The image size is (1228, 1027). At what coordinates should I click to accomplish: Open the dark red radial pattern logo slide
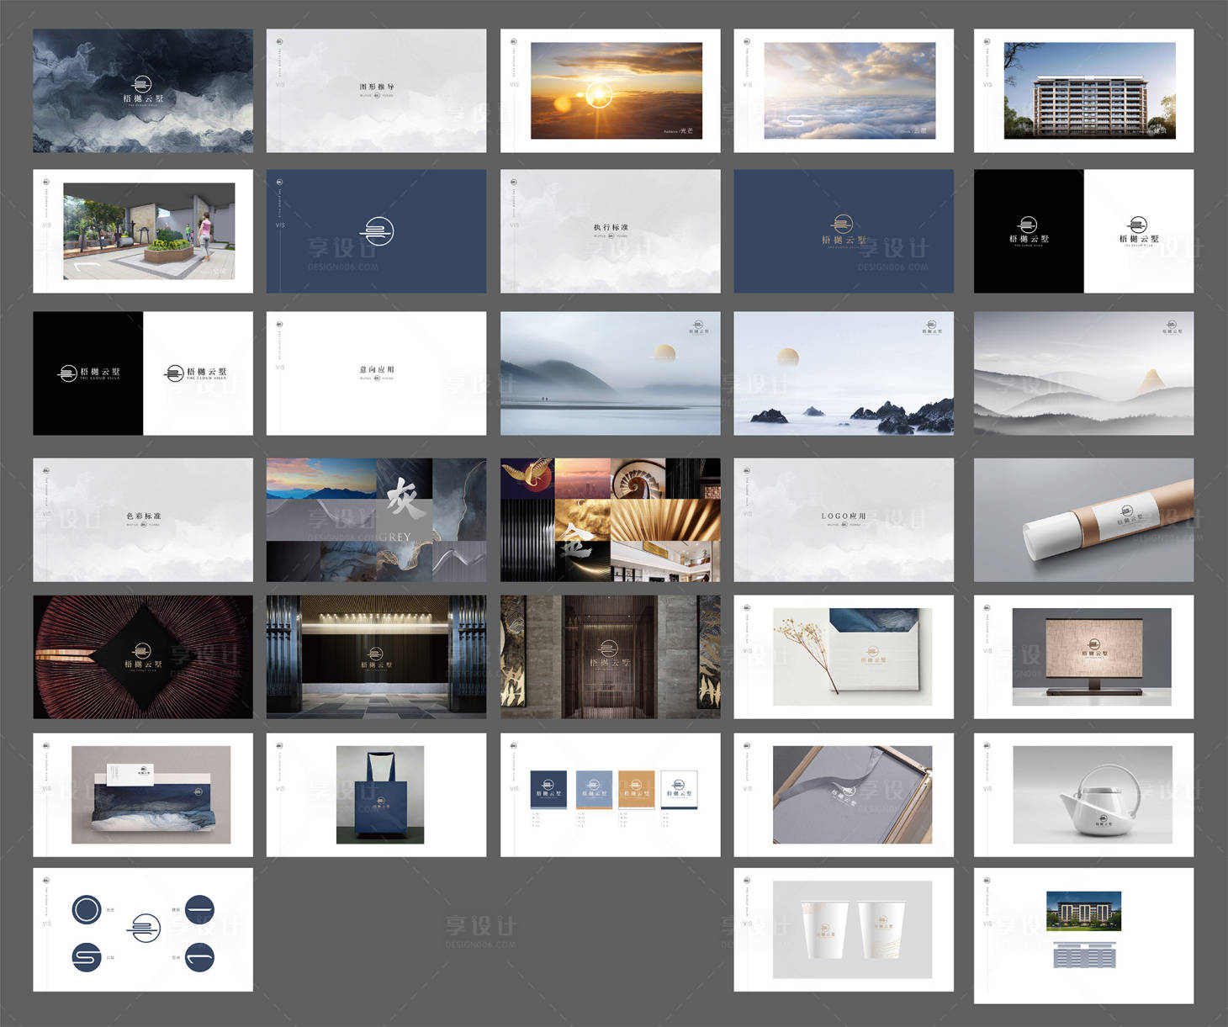(x=143, y=657)
